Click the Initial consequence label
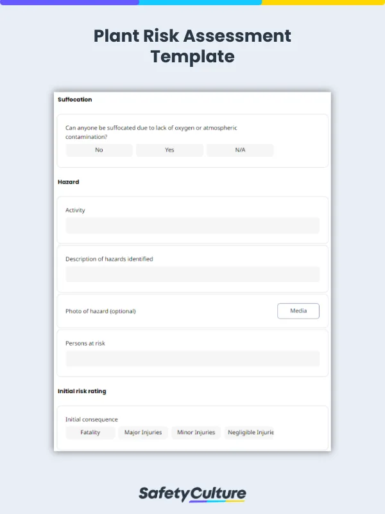This screenshot has width=385, height=514. point(92,420)
